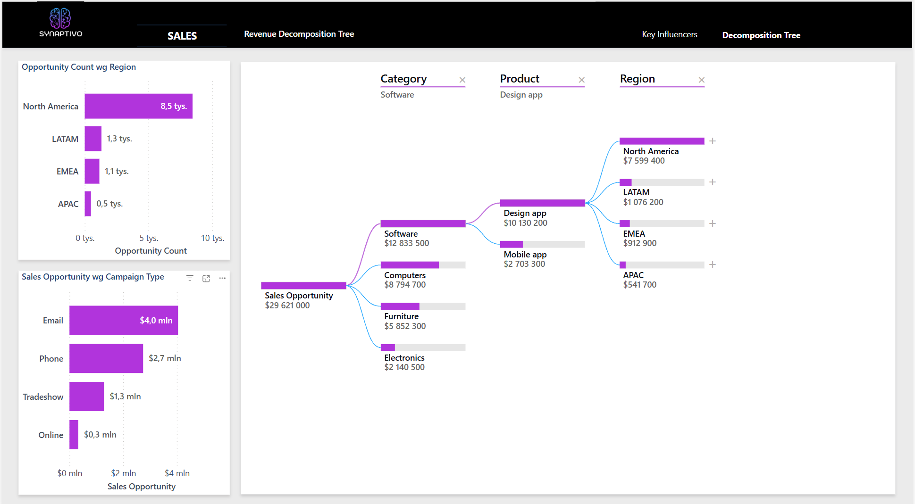
Task: Select the Phone campaign bar
Action: [x=106, y=358]
